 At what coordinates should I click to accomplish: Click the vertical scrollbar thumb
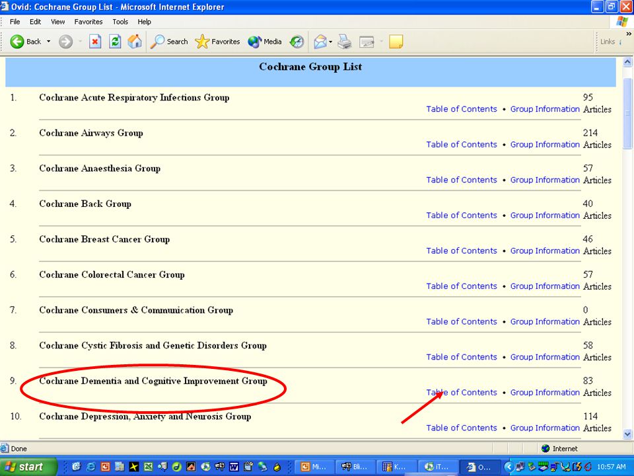(x=627, y=113)
